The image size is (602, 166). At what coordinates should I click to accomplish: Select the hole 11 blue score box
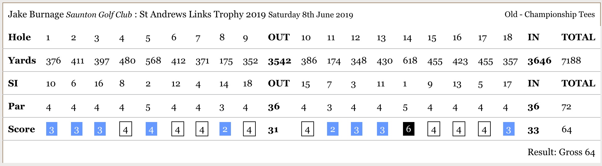[333, 129]
